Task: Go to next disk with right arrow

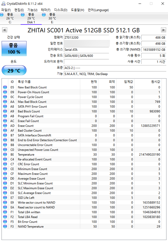Action: (x=164, y=30)
